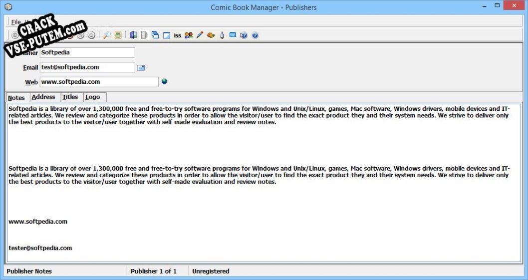Viewport: 528px width, 280px height.
Task: Click the 'Publisher 1 of 1' status text
Action: (154, 271)
